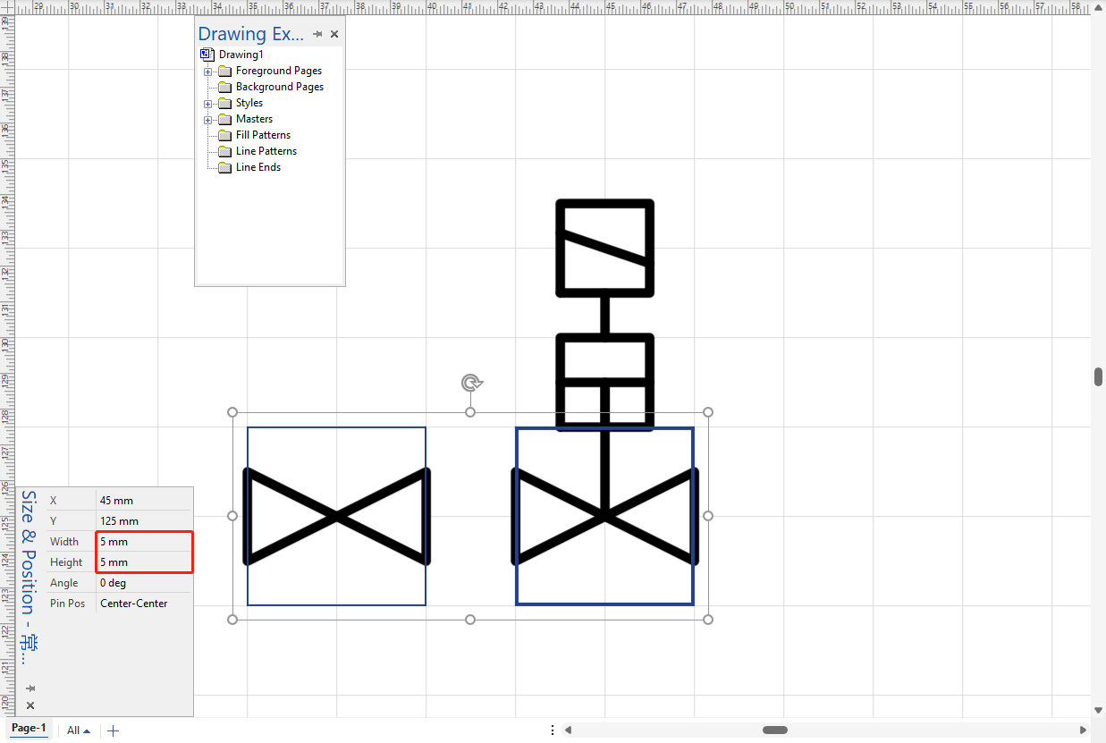Click the scrollbar splitter dots handle

553,730
